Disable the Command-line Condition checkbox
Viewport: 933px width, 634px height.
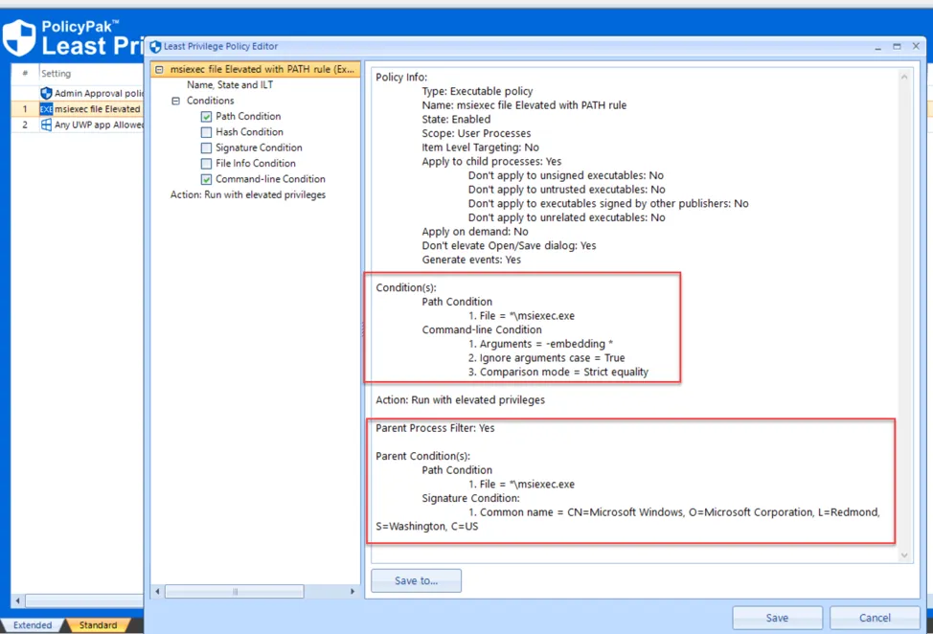coord(206,179)
